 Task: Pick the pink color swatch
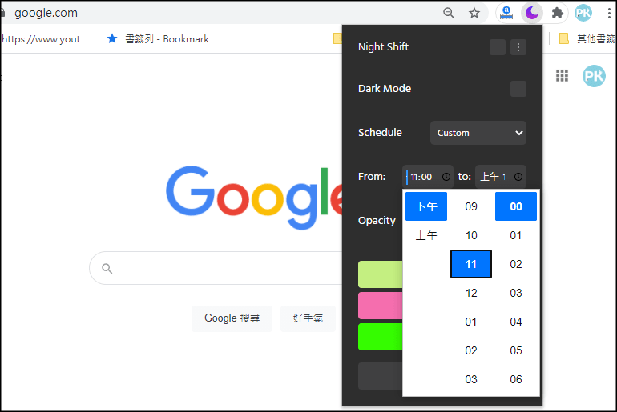coord(380,306)
